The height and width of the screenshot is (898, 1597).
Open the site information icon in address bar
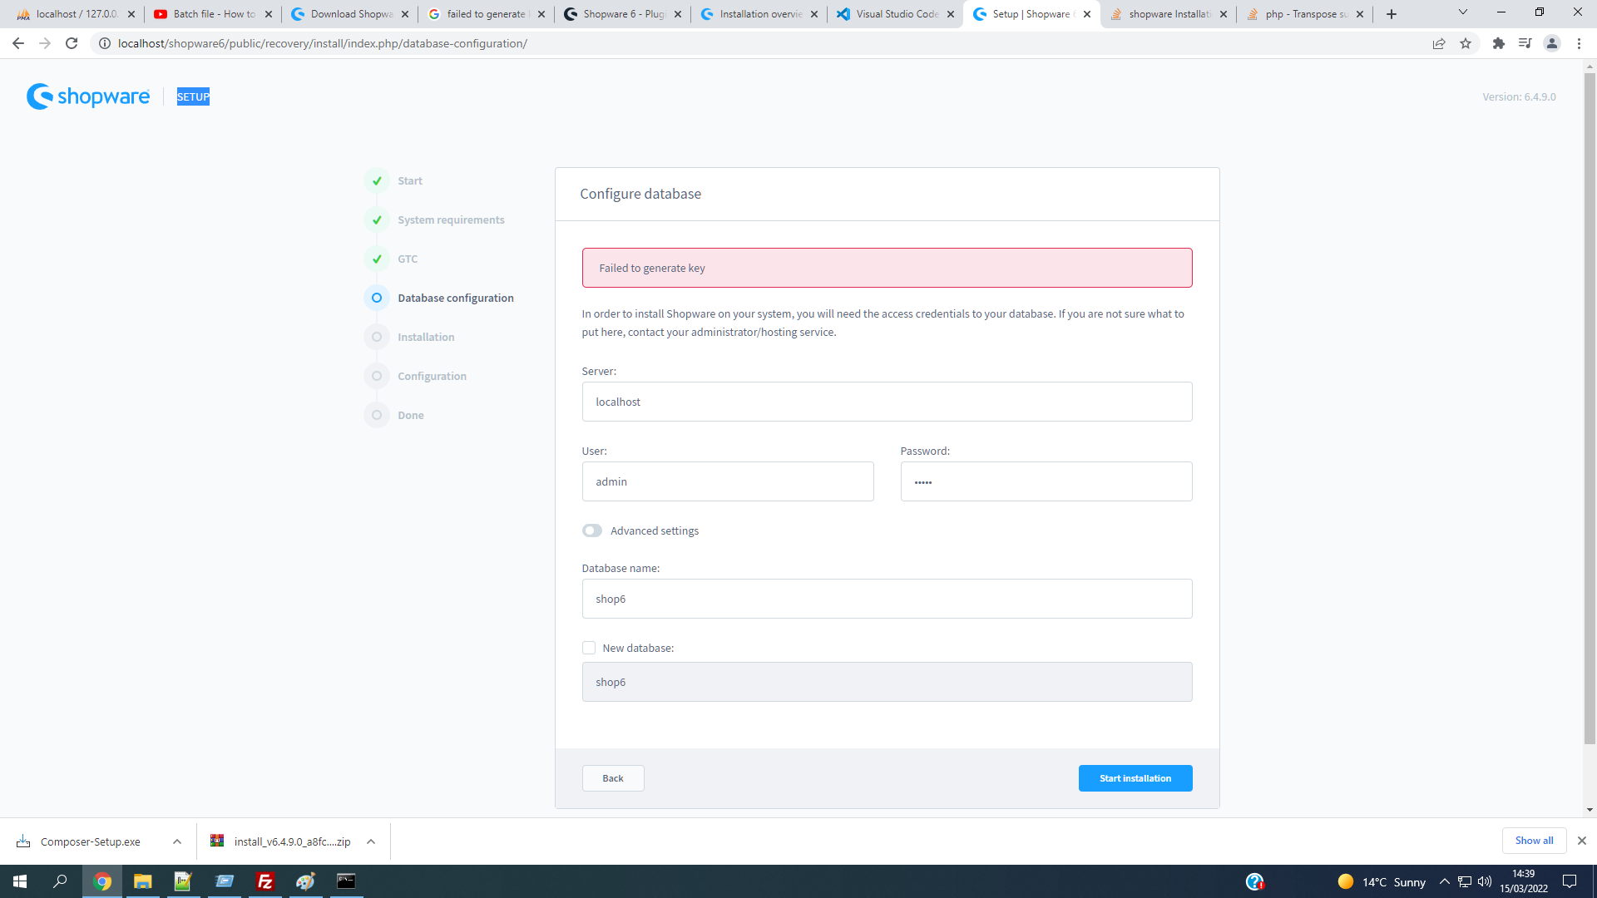point(105,43)
